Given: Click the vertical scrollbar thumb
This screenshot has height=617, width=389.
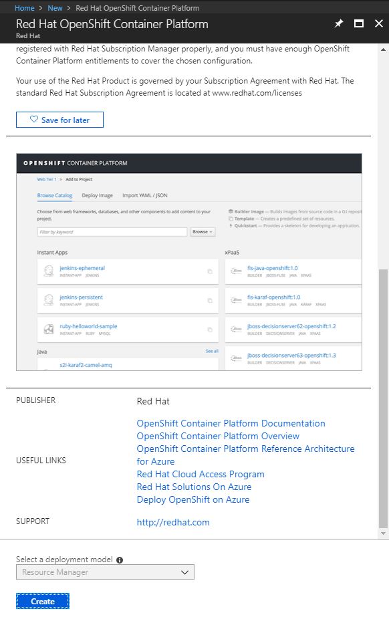Looking at the screenshot, I should 383,398.
